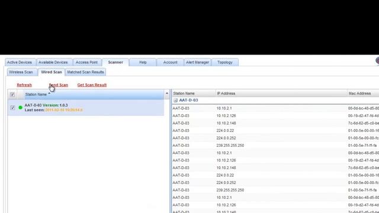Uncheck the AAT-D-03 station checkbox
Image resolution: width=379 pixels, height=213 pixels.
coord(12,108)
